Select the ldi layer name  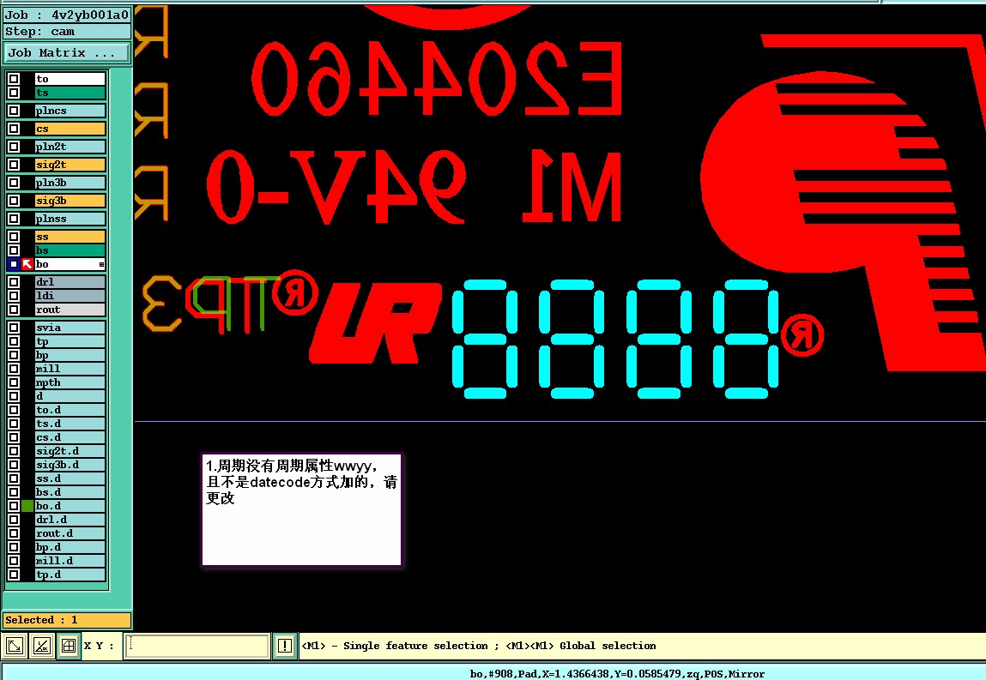(70, 295)
